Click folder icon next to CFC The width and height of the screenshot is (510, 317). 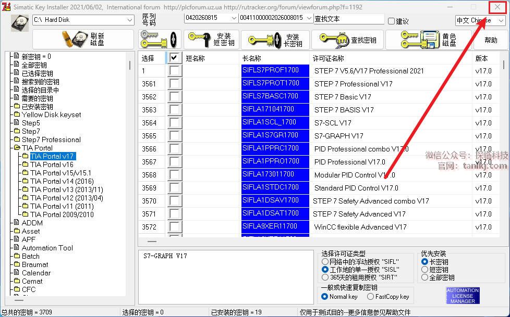[17, 289]
